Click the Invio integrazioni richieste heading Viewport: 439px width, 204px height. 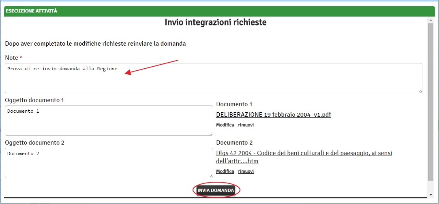pos(215,22)
